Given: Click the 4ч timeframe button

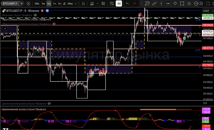Looking at the screenshot, I should coord(60,4).
